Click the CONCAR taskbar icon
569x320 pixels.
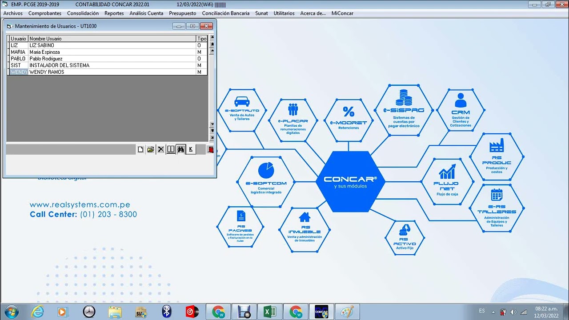tap(321, 312)
